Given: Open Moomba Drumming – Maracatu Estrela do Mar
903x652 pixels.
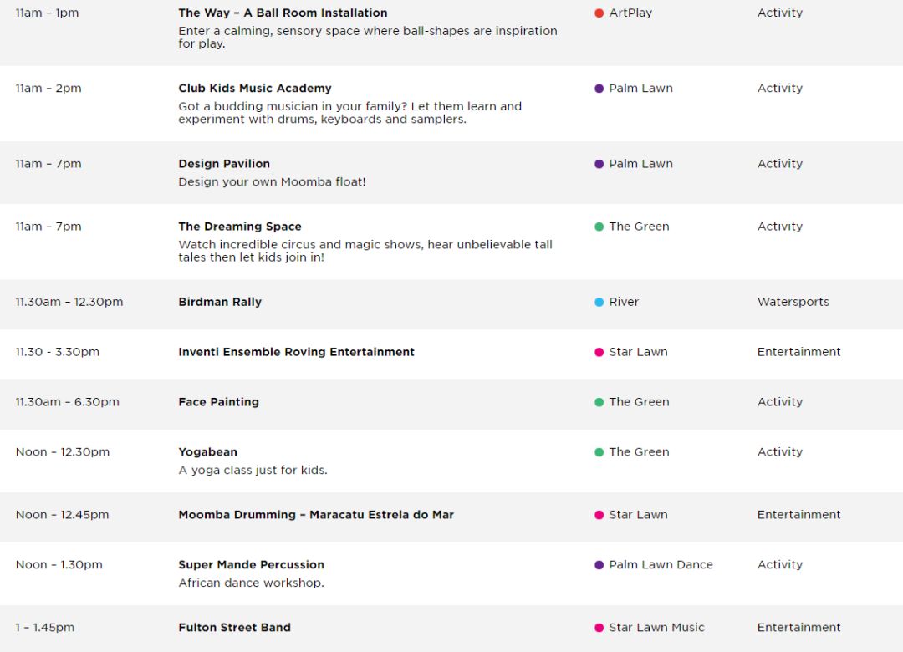Looking at the screenshot, I should [x=315, y=515].
